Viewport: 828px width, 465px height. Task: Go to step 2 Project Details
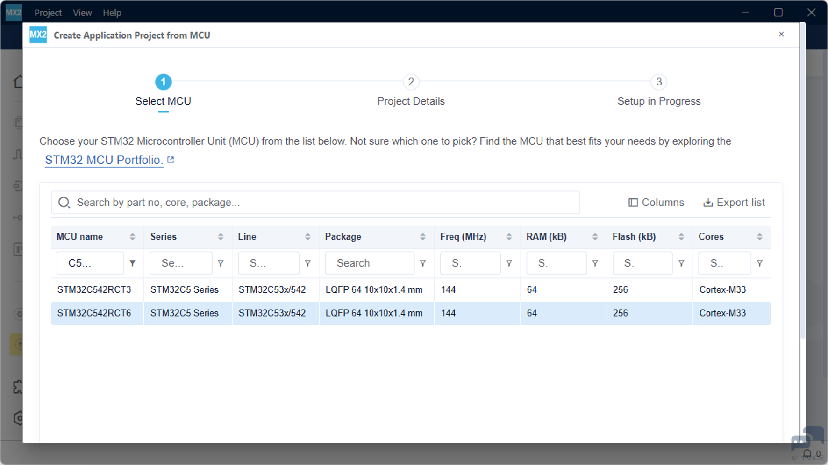tap(411, 91)
